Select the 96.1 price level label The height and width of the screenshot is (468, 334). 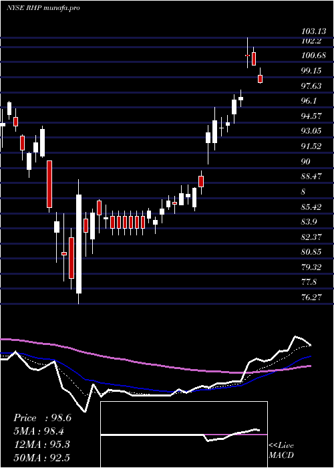(x=309, y=101)
